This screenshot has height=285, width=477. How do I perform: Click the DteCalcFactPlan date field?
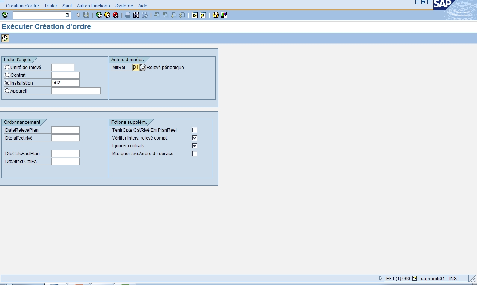(65, 154)
